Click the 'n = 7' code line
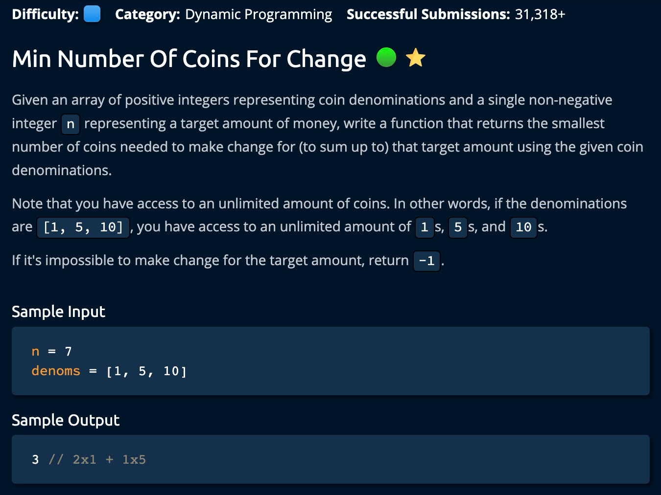661x495 pixels. (51, 352)
